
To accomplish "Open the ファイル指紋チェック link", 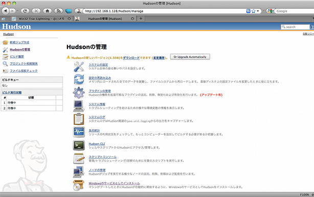I will (24, 71).
